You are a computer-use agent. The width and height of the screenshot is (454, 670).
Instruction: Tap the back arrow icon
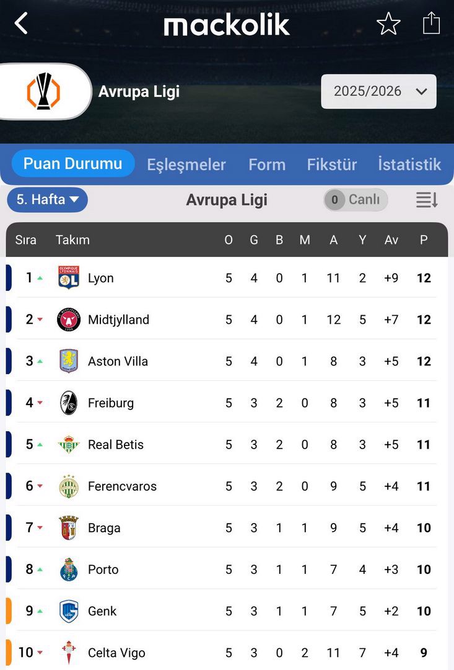[22, 24]
